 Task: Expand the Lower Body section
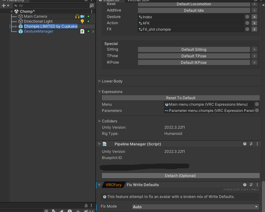99,81
